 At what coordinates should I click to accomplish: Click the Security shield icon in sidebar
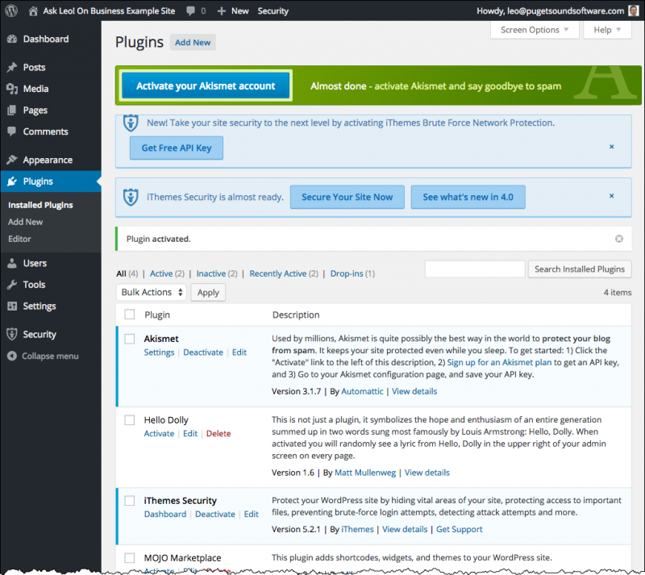pyautogui.click(x=12, y=334)
